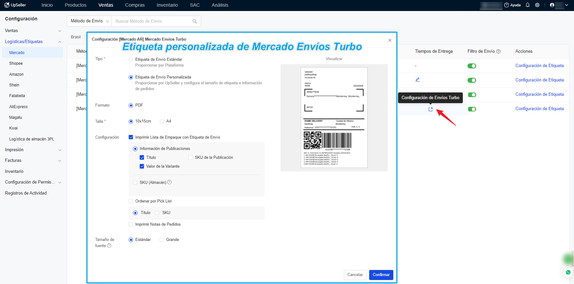
Task: Open Compras menu
Action: (135, 5)
